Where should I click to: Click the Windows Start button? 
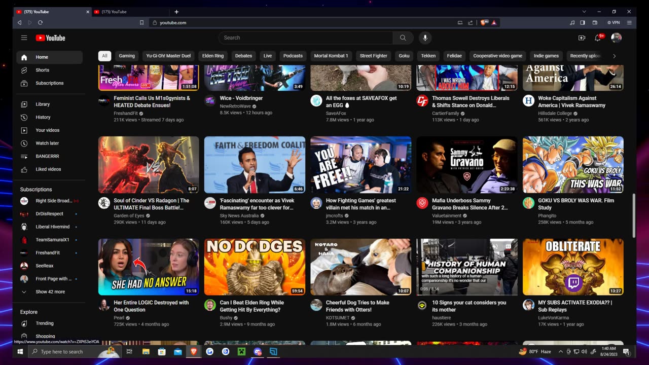pyautogui.click(x=20, y=351)
